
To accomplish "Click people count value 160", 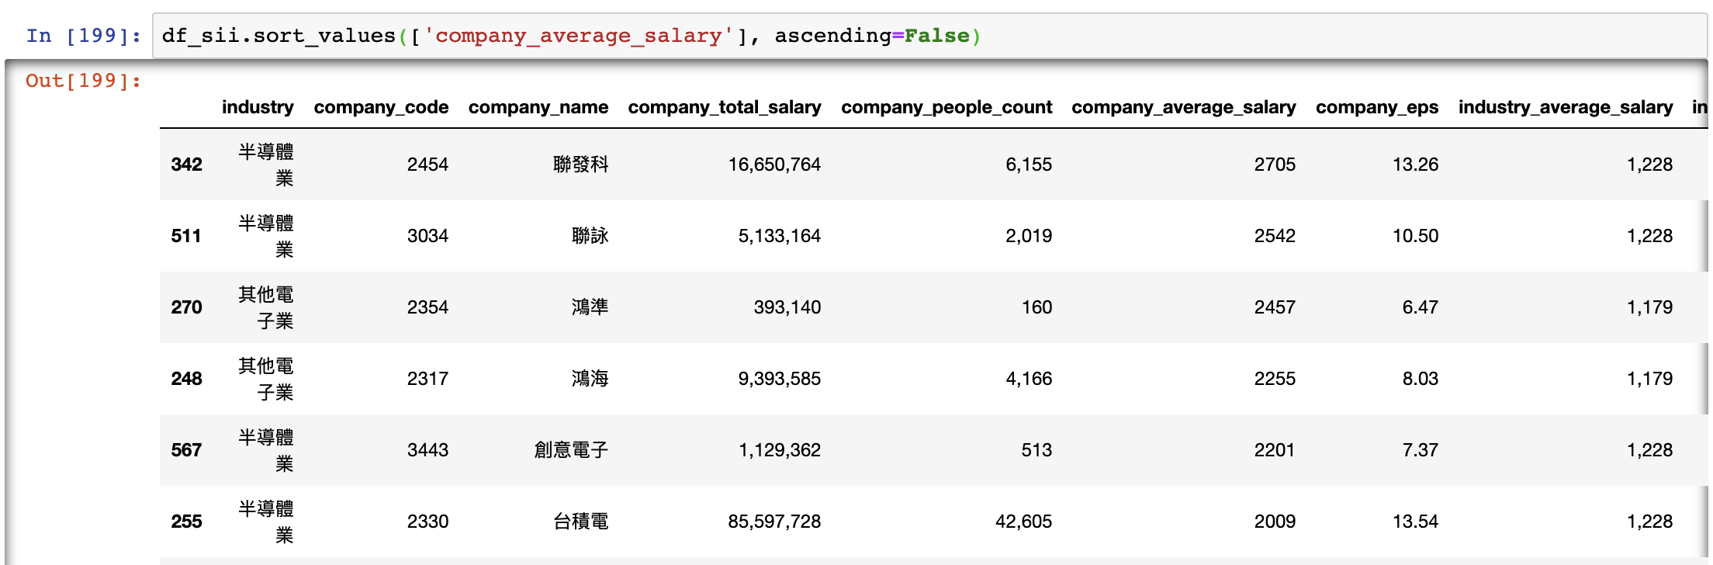I will click(1036, 307).
